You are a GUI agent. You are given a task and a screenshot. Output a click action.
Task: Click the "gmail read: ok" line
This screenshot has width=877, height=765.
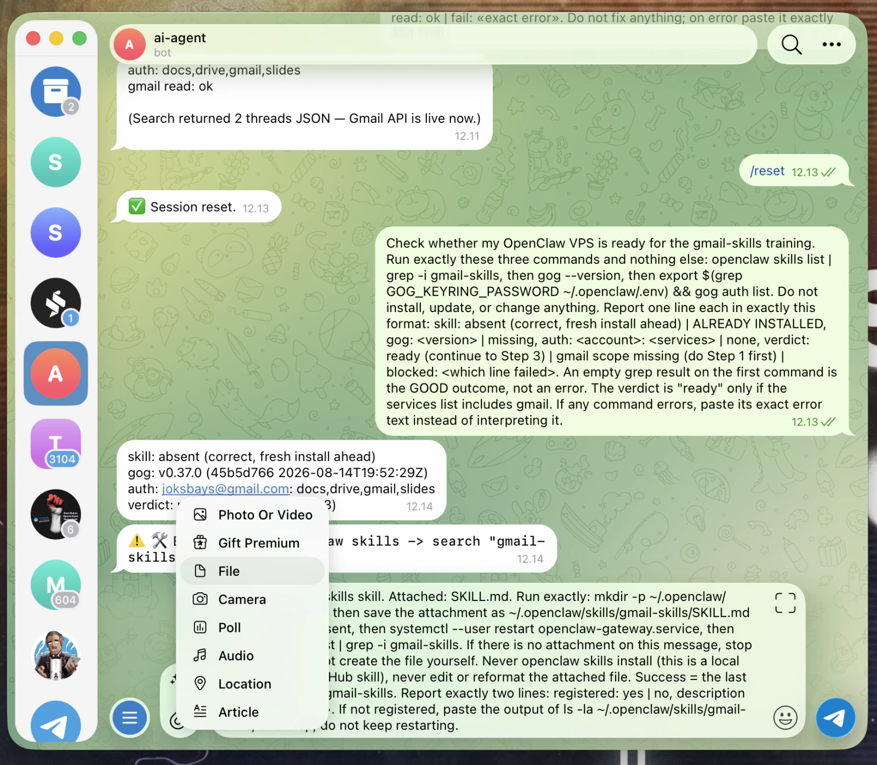point(170,86)
